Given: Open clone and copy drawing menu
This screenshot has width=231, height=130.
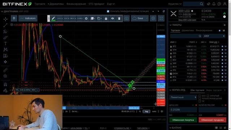Looking at the screenshot, I should pos(99,18).
